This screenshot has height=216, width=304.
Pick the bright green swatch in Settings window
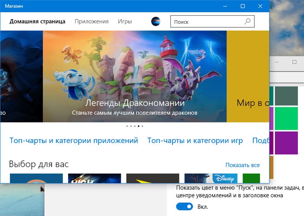coord(286,118)
